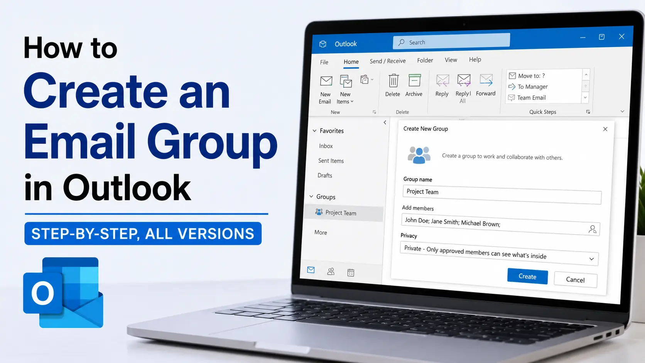The width and height of the screenshot is (645, 363).
Task: Collapse the ribbon with chevron
Action: click(x=622, y=111)
